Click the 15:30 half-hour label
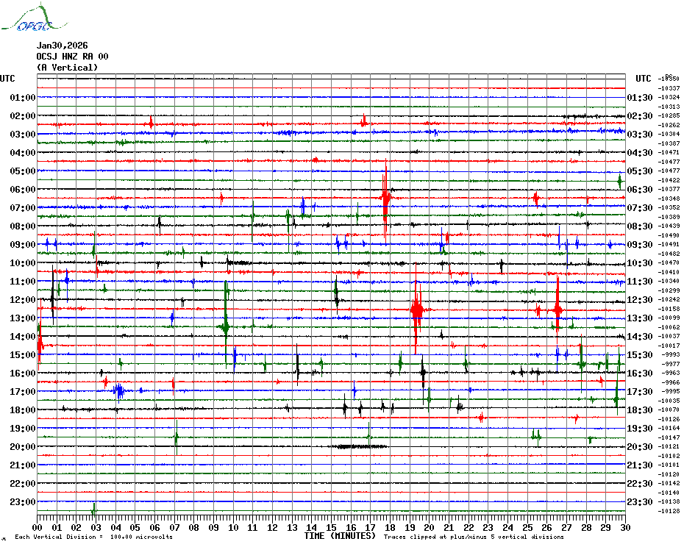Screen dimensions: 684x547 (x=640, y=354)
